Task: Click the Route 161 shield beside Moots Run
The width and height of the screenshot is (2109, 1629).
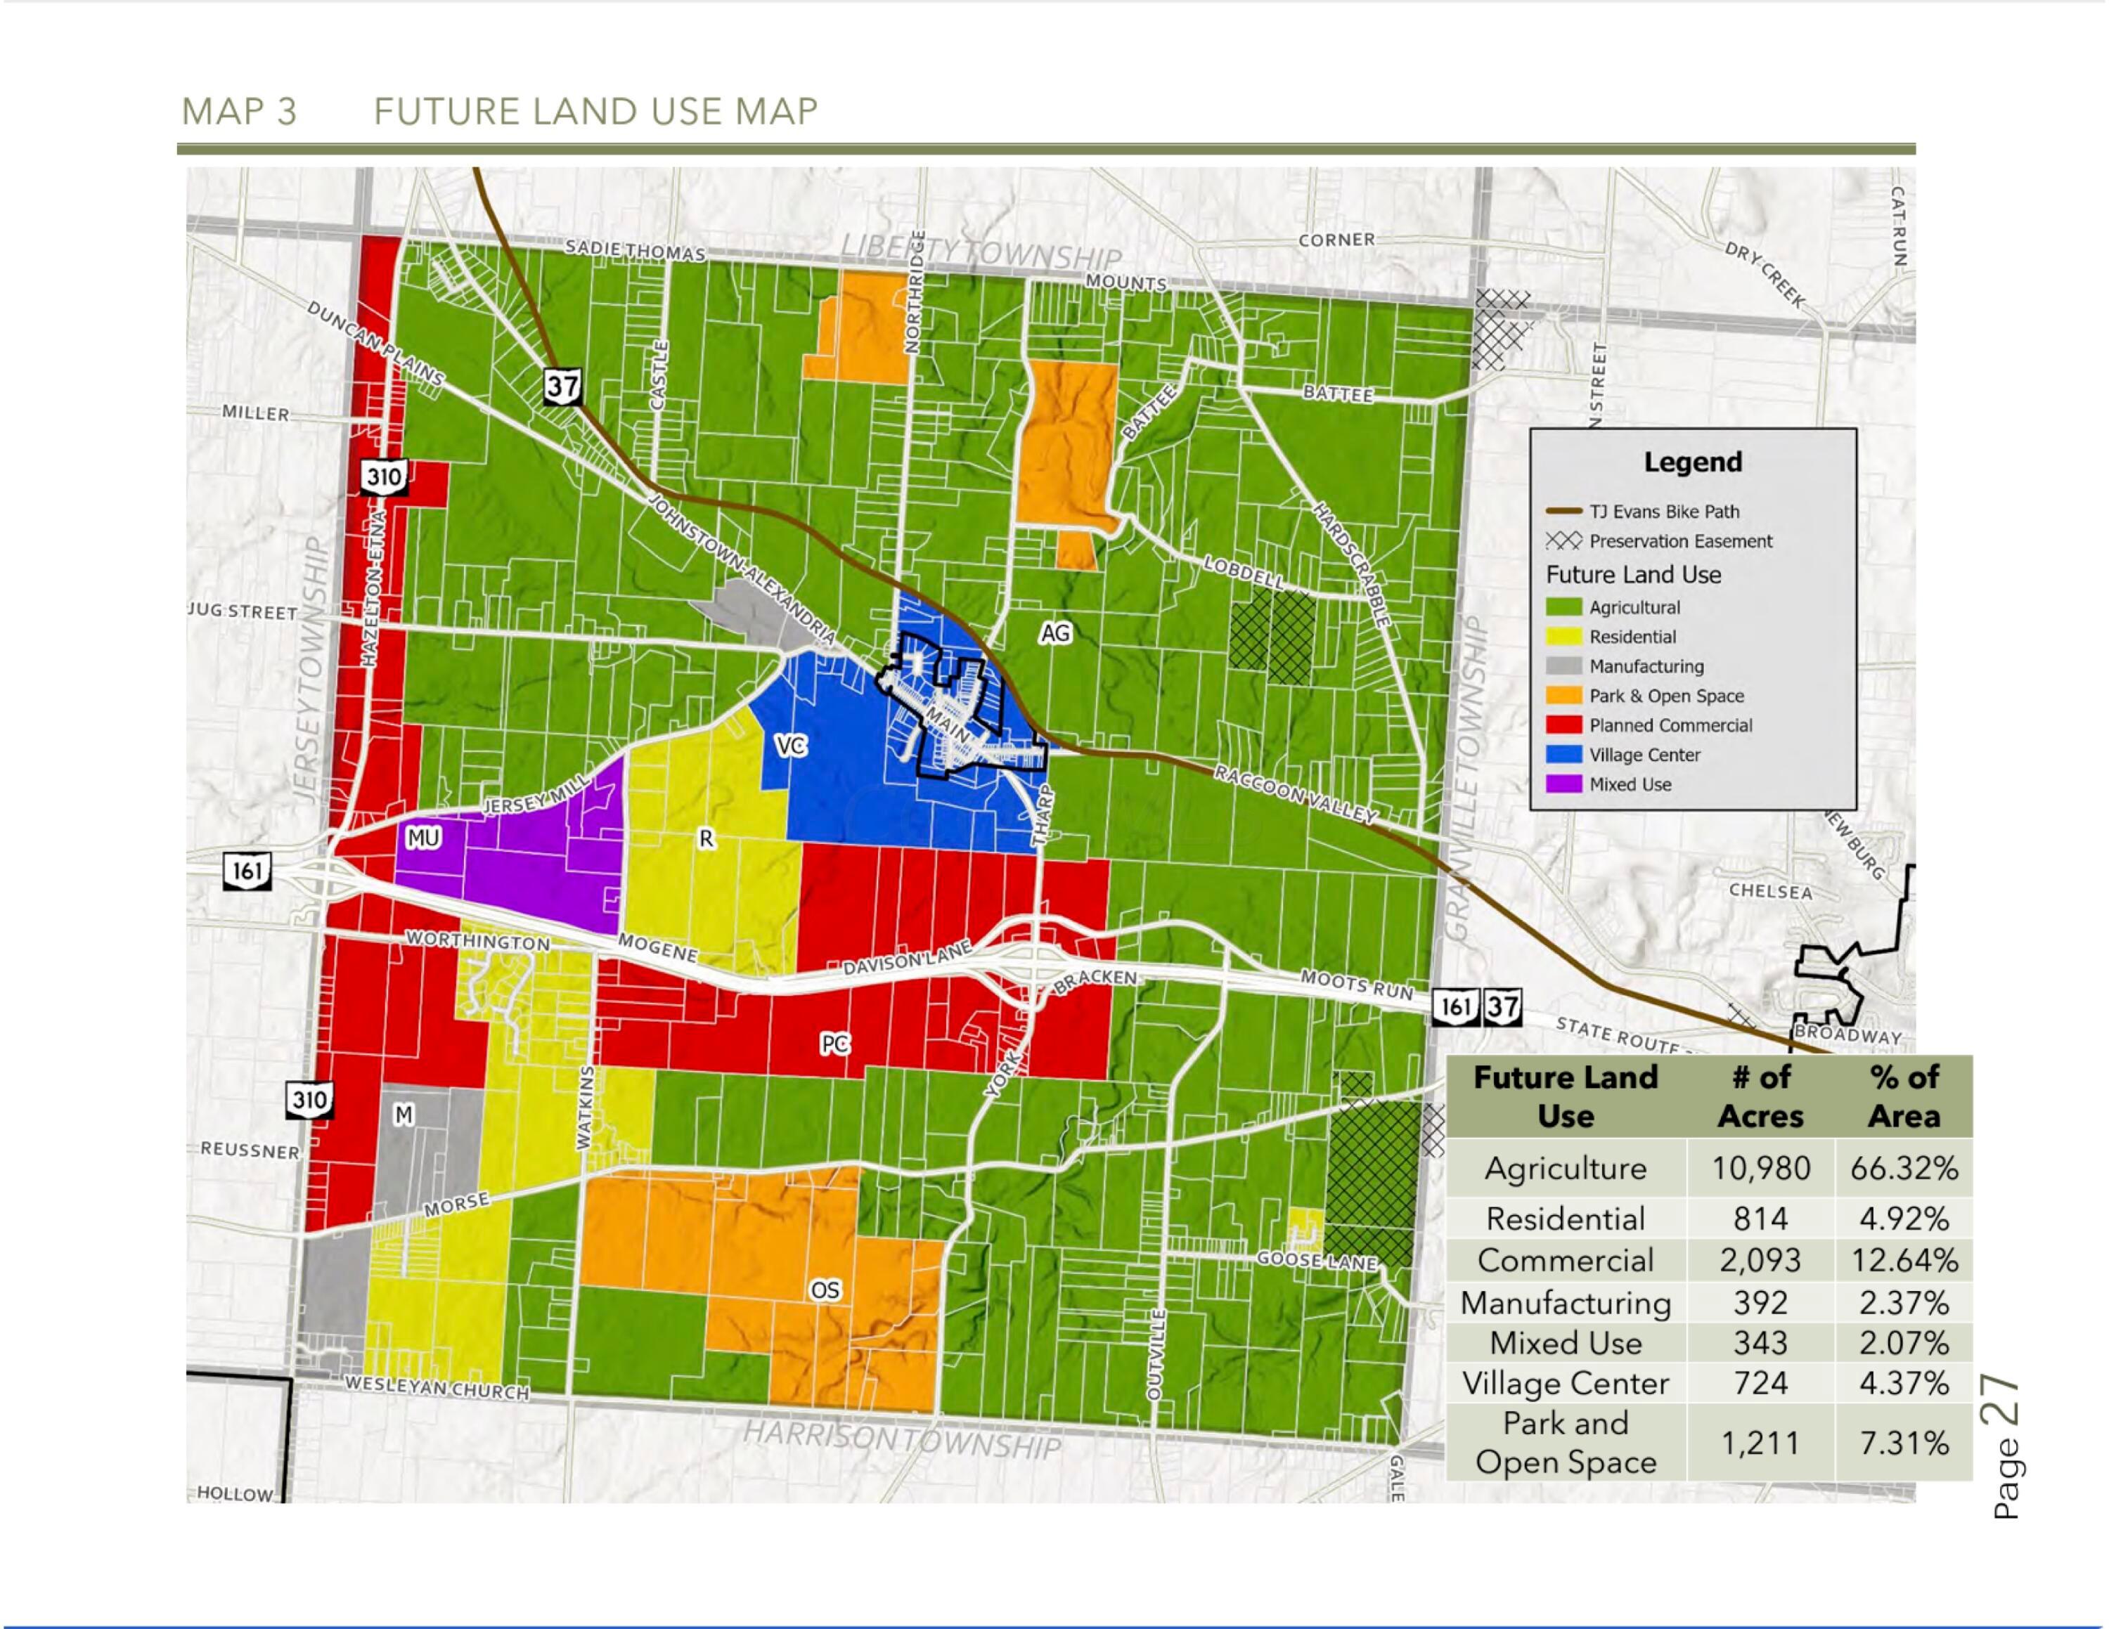Action: coord(1455,1008)
